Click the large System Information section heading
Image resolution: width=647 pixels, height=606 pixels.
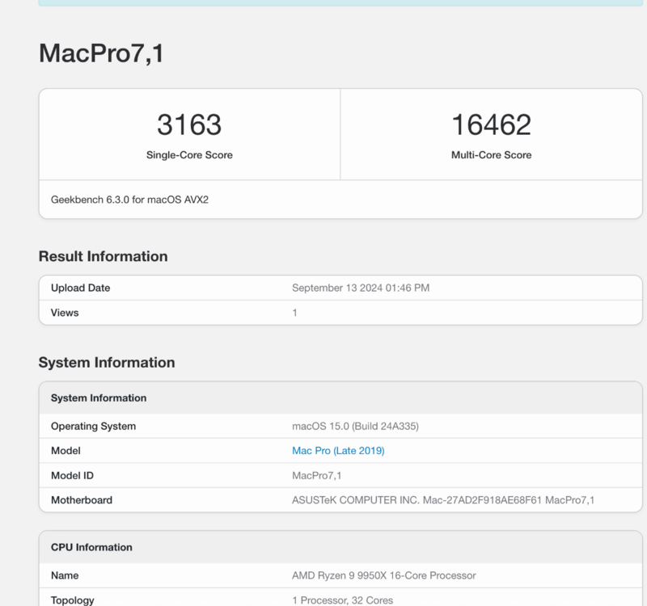pyautogui.click(x=107, y=363)
